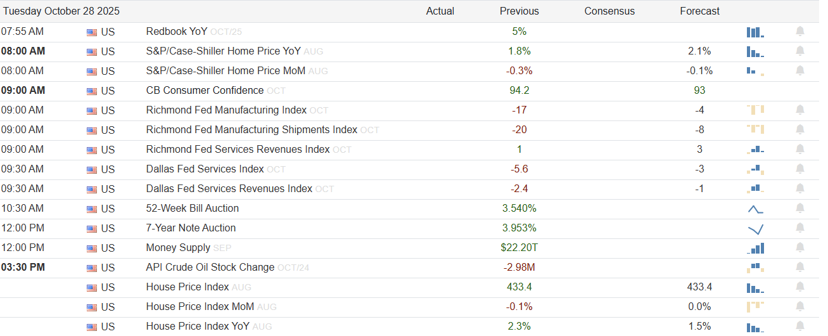Open the CB Consumer Confidence indicator link

click(205, 91)
